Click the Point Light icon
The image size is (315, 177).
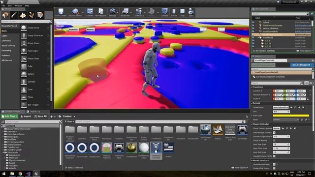click(24, 51)
